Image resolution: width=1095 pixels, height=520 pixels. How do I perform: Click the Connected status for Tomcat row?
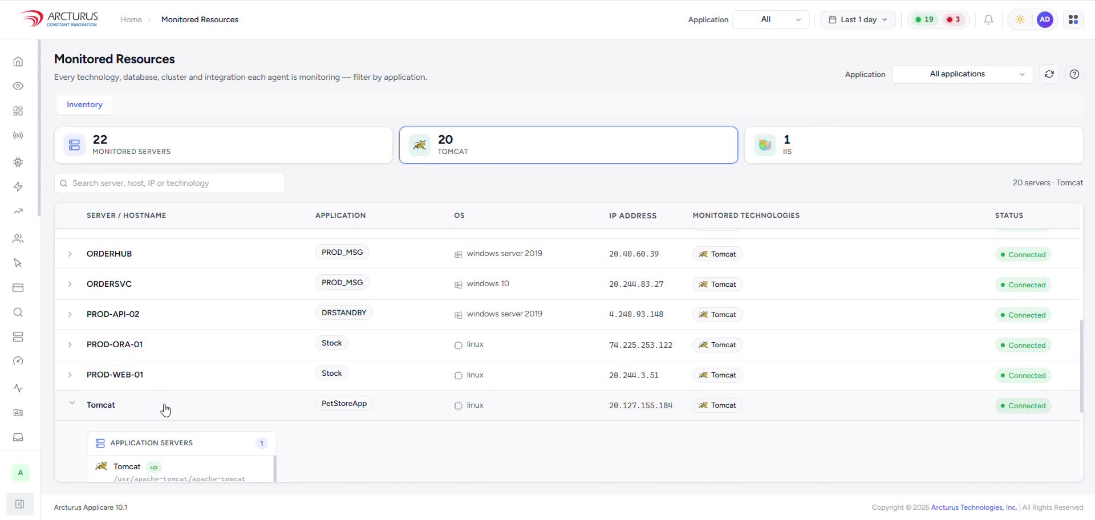click(1023, 405)
